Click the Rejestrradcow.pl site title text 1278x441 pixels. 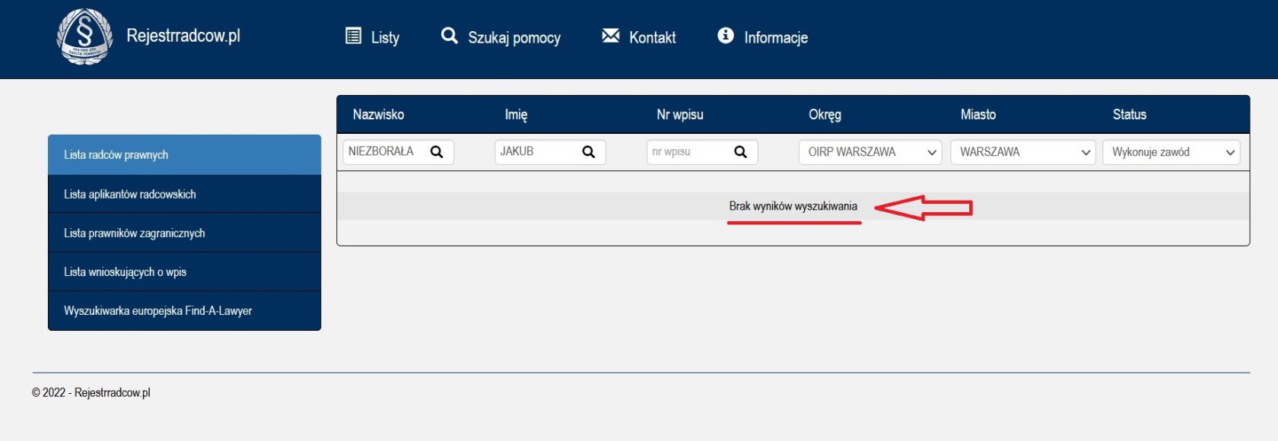[x=183, y=36]
